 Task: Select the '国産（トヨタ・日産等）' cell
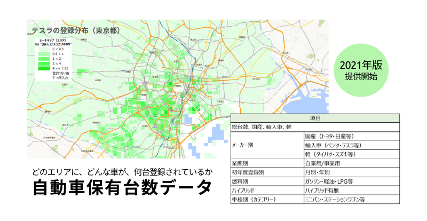[x=352, y=136]
